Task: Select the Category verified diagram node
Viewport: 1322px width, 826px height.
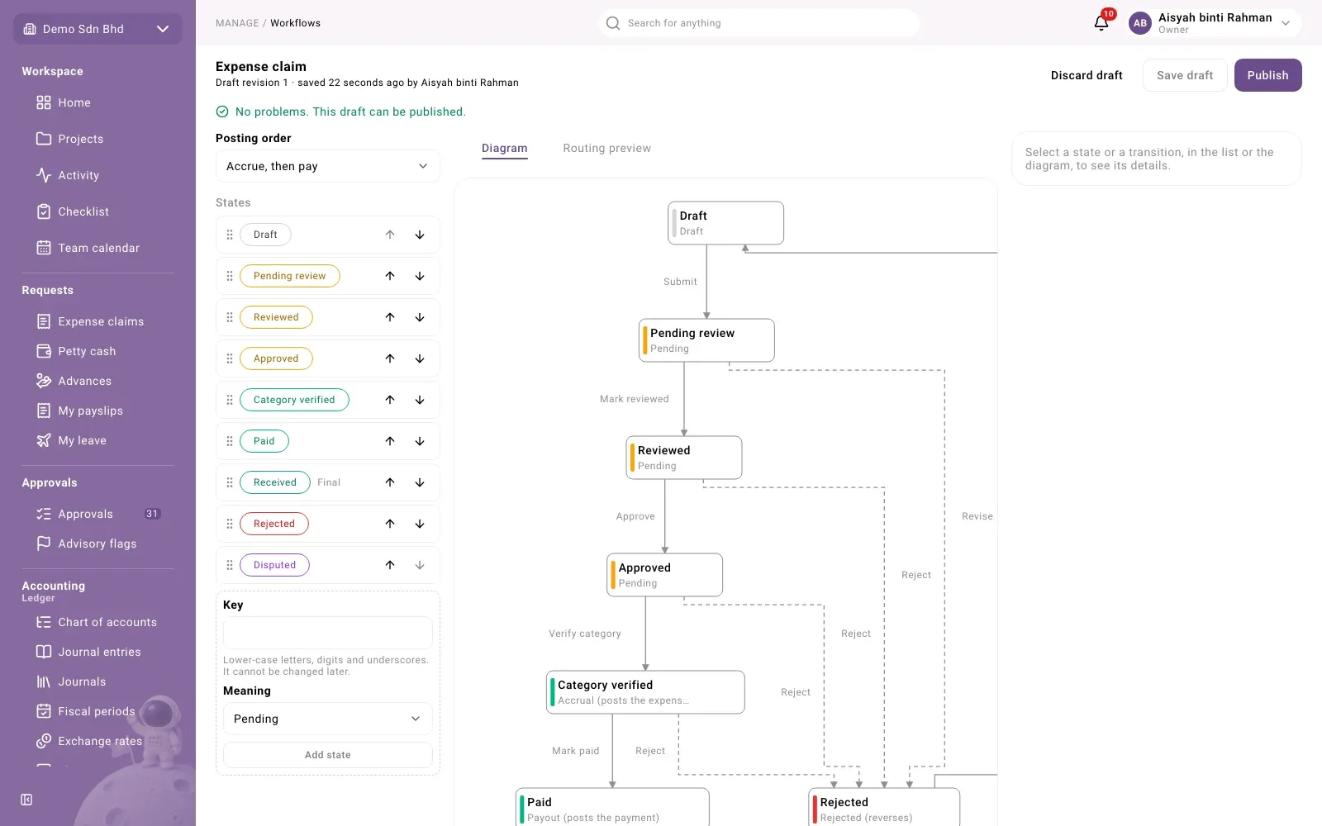Action: [645, 692]
